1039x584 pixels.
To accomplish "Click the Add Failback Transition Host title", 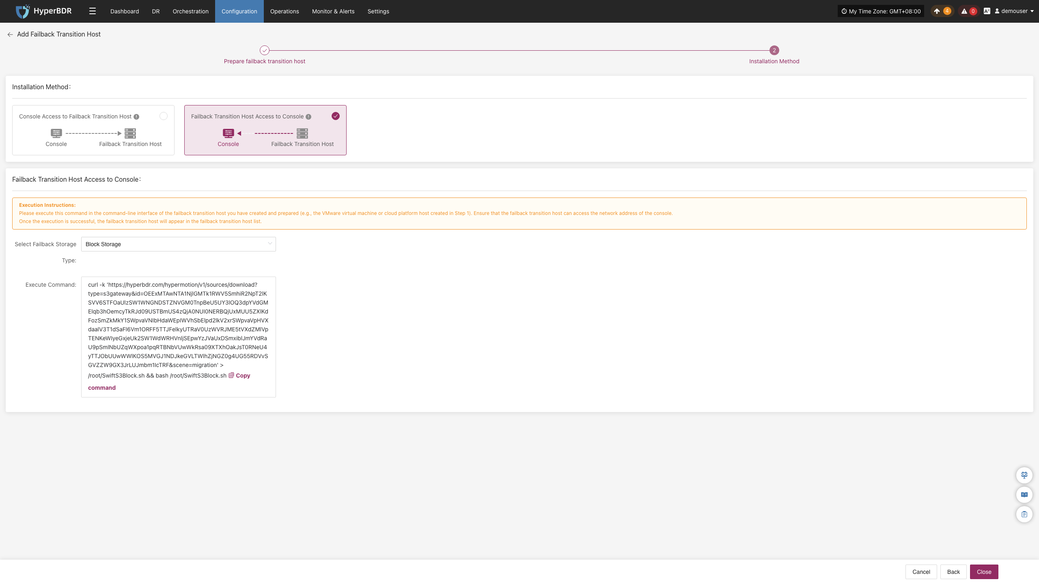I will click(59, 34).
